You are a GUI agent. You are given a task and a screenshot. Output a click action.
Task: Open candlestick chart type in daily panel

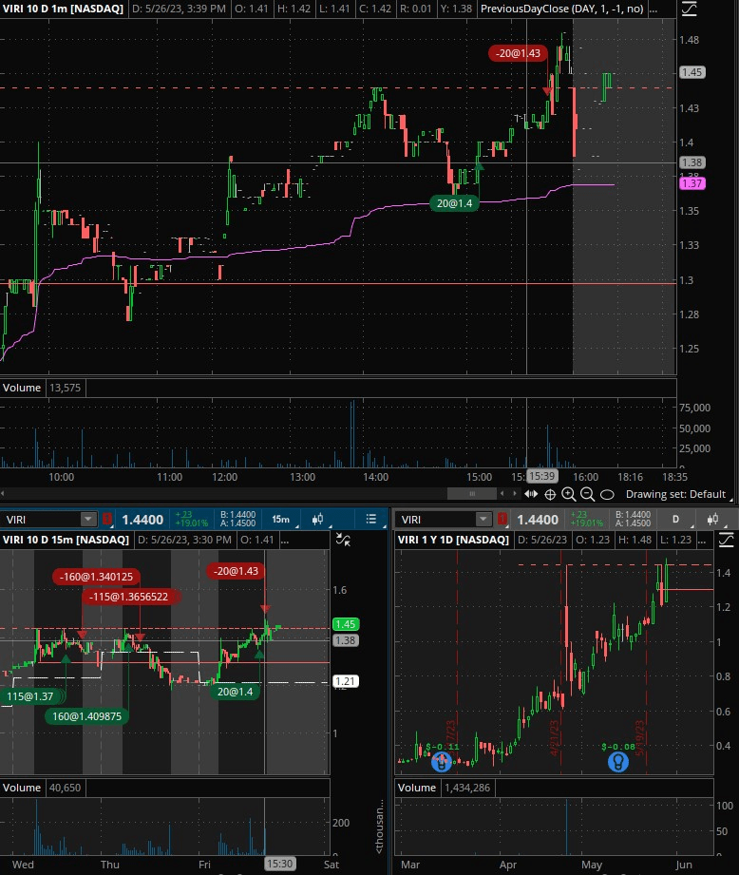click(712, 520)
